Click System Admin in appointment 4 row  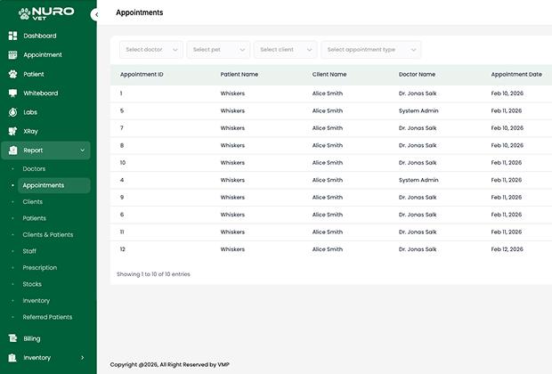(x=418, y=180)
